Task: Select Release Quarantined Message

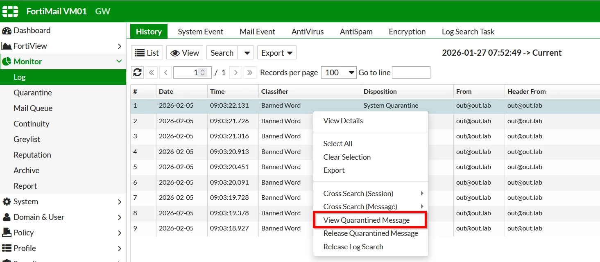Action: pyautogui.click(x=371, y=233)
